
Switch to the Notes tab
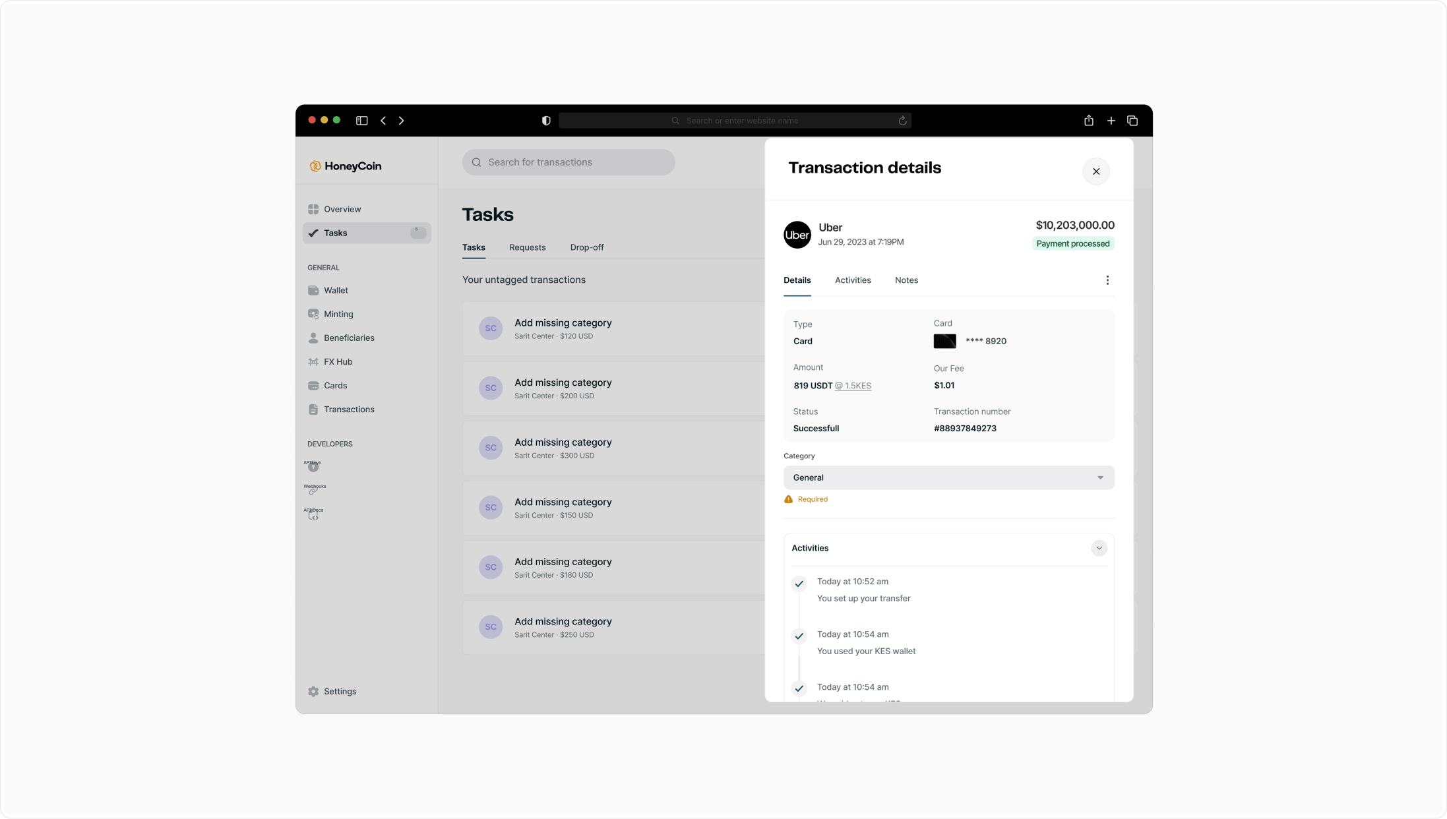tap(906, 280)
